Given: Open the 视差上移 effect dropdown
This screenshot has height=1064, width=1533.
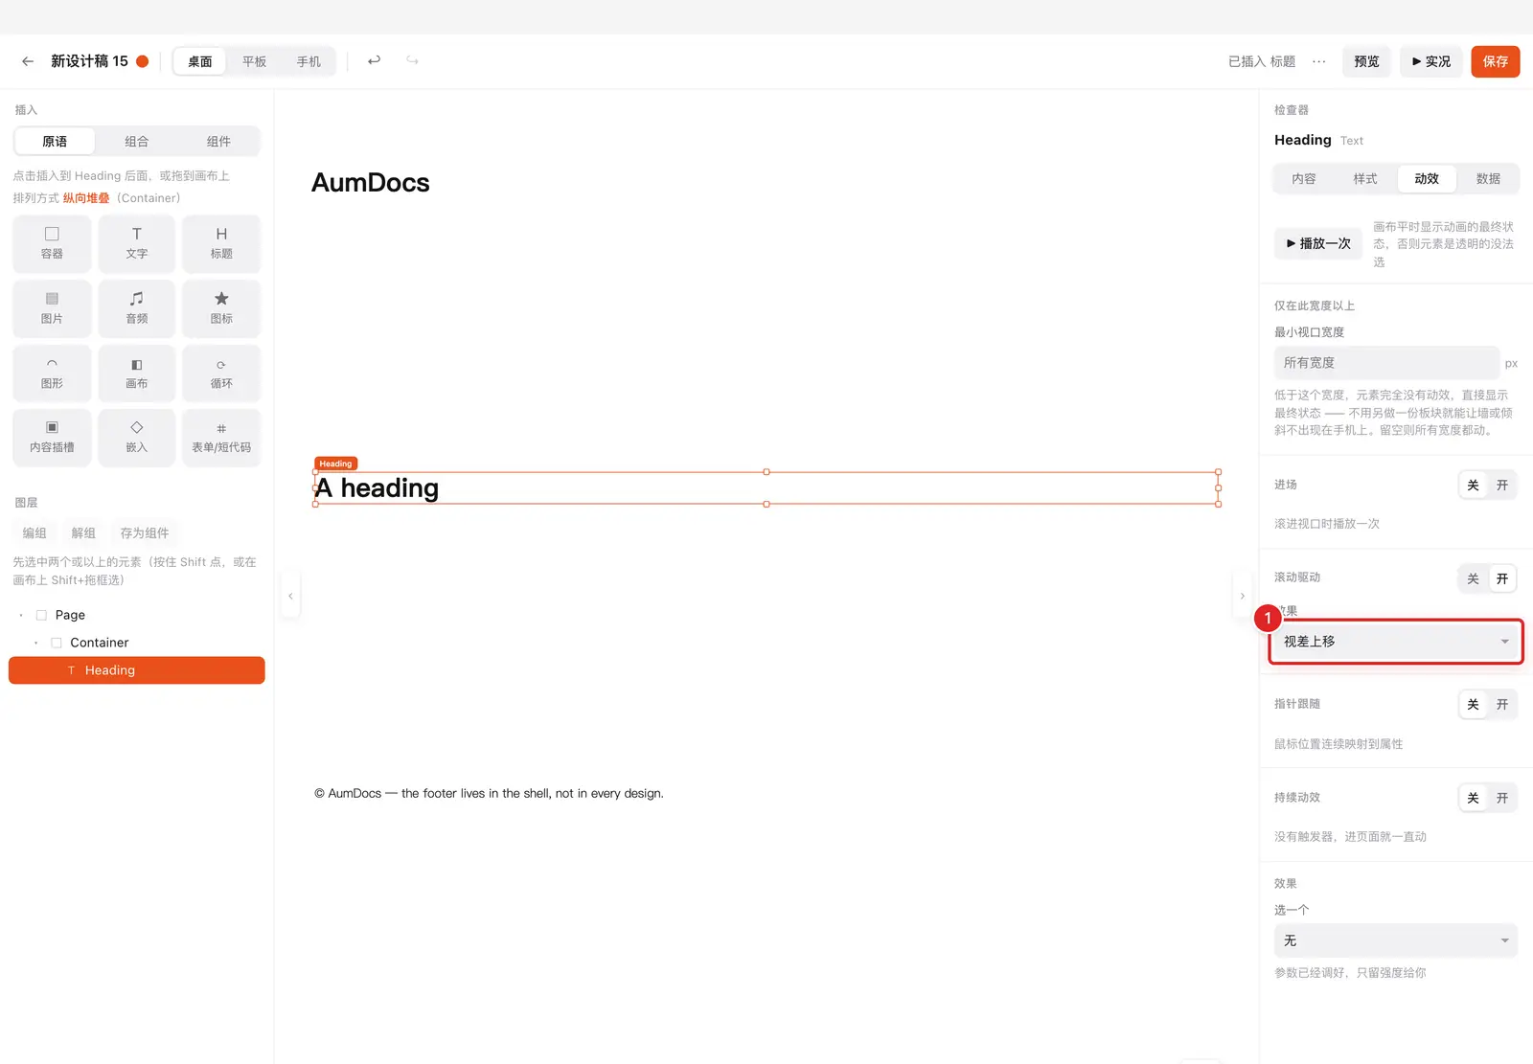Looking at the screenshot, I should point(1396,642).
